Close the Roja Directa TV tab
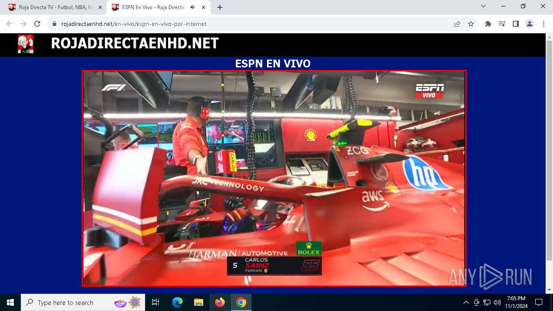Screen dimensions: 553x311 point(100,7)
